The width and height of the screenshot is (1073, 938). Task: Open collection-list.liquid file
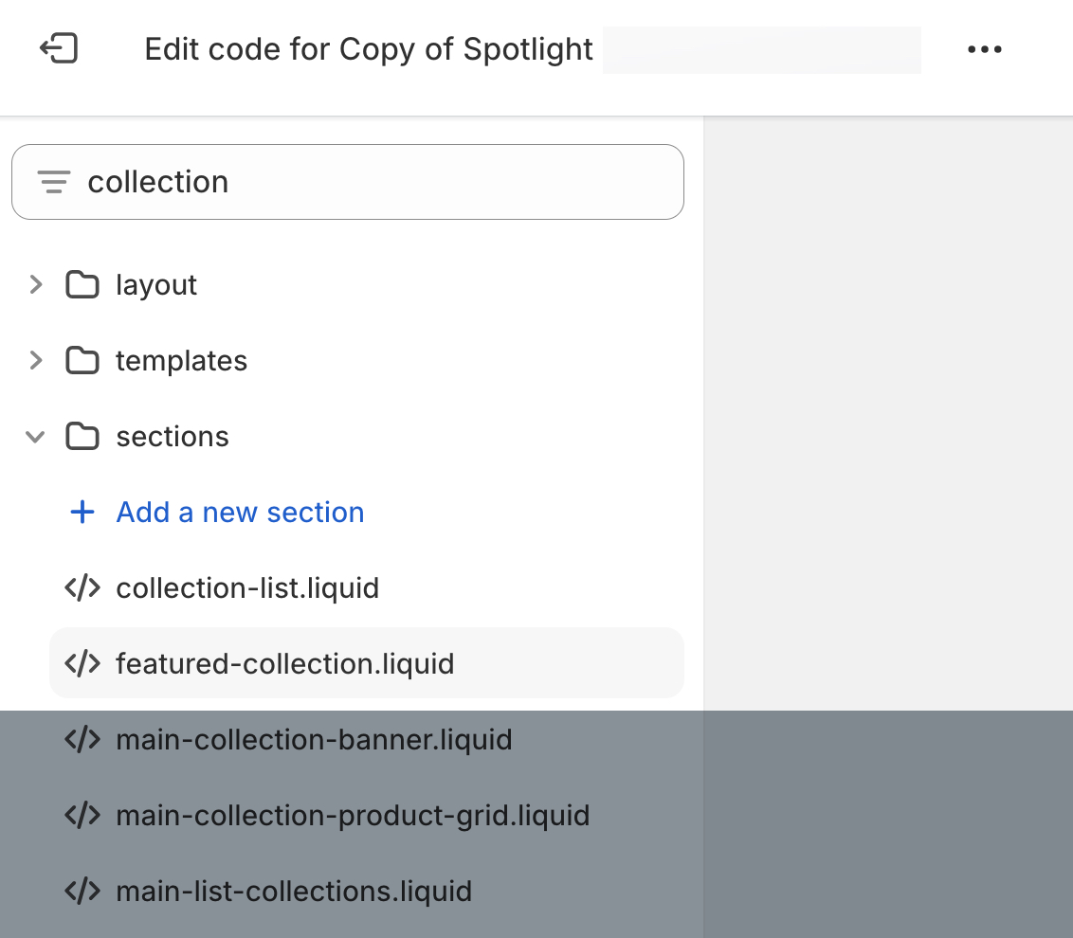click(247, 587)
